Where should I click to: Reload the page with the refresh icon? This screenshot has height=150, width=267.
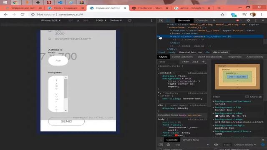[x=23, y=15]
